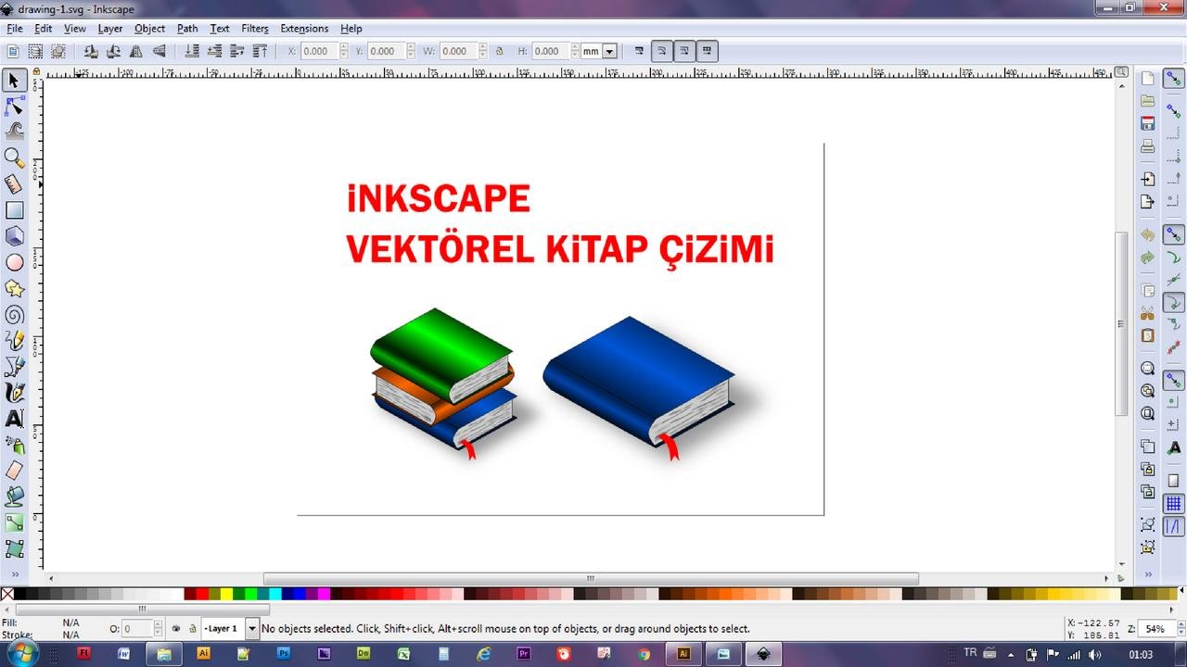Image resolution: width=1187 pixels, height=667 pixels.
Task: Show hidden system tray icons arrow
Action: point(1010,654)
